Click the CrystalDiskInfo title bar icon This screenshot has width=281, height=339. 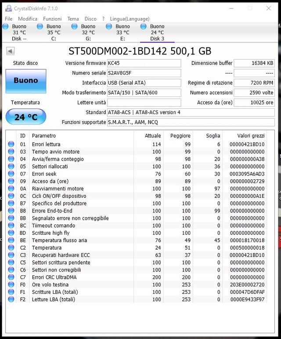click(9, 8)
